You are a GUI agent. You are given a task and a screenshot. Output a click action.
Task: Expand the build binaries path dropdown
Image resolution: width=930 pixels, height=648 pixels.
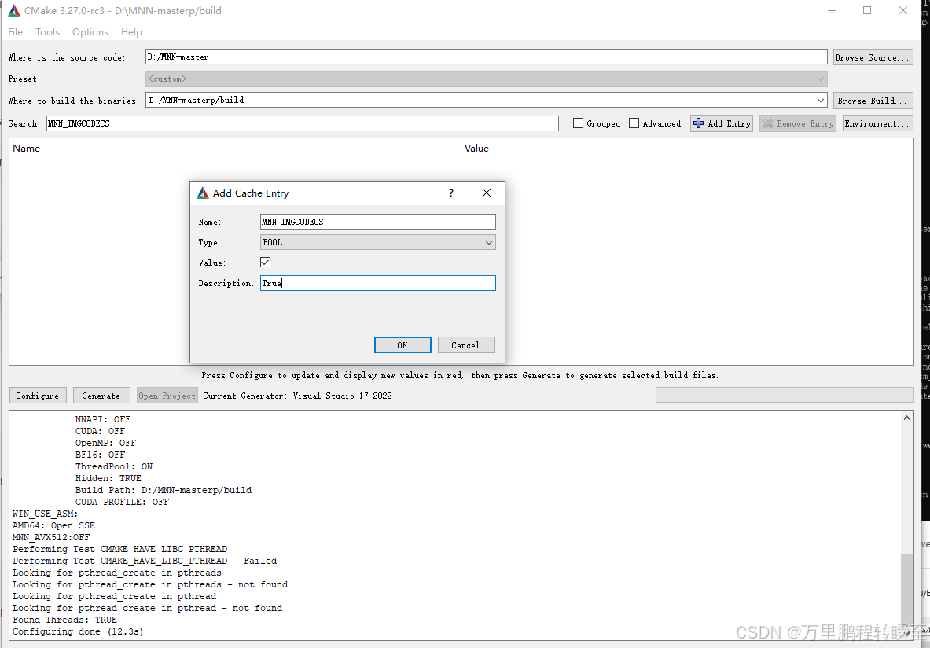tap(820, 101)
